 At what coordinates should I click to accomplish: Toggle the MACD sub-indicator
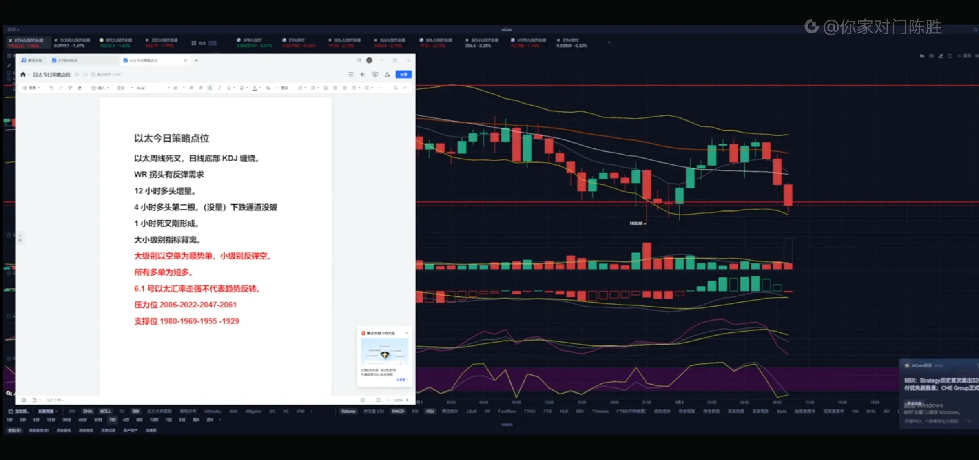click(398, 411)
